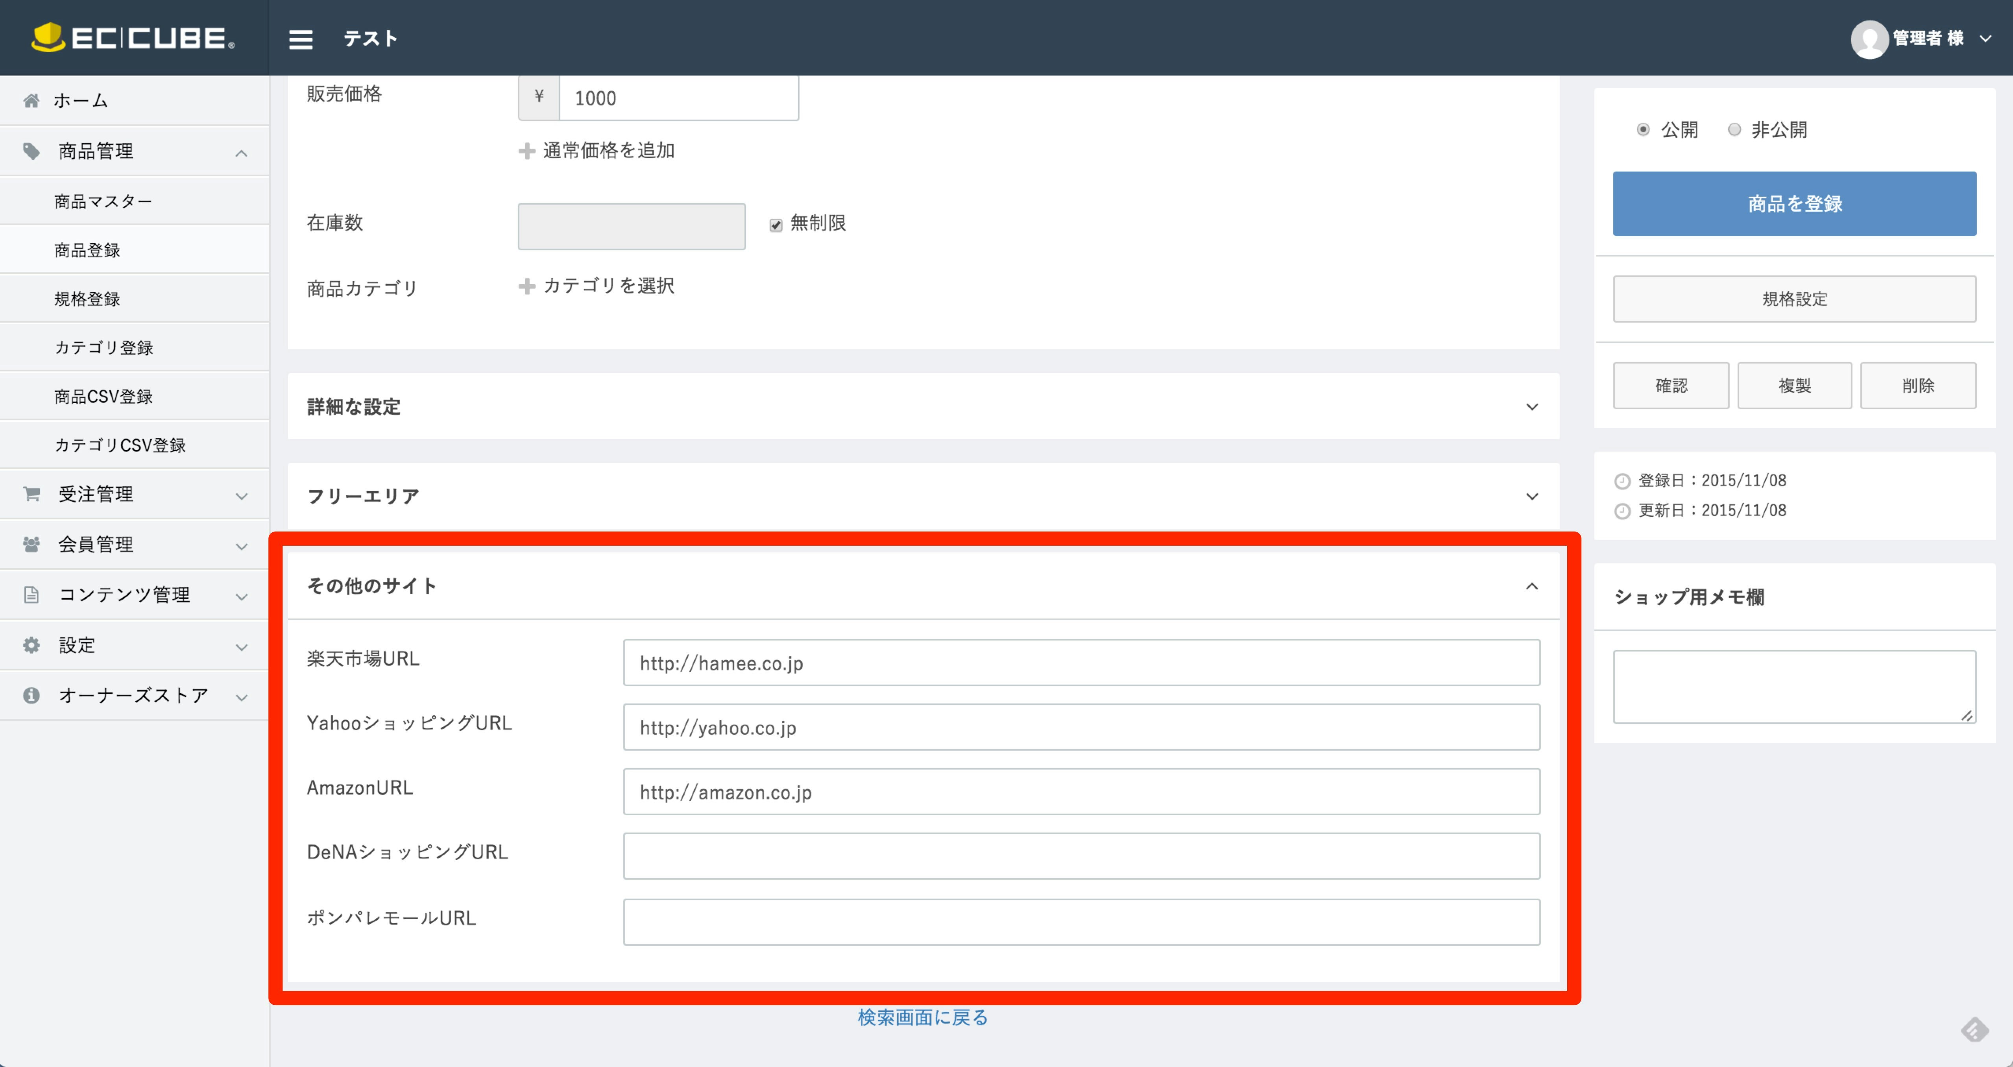Open 商品マスター in the sidebar
The height and width of the screenshot is (1067, 2013).
click(x=135, y=201)
